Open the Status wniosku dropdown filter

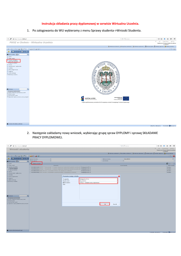pos(173,159)
